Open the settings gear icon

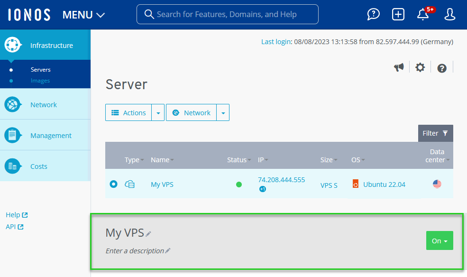coord(420,67)
